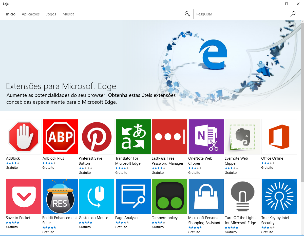Click the star rating under Page Analyzer
The image size is (304, 236).
122,223
